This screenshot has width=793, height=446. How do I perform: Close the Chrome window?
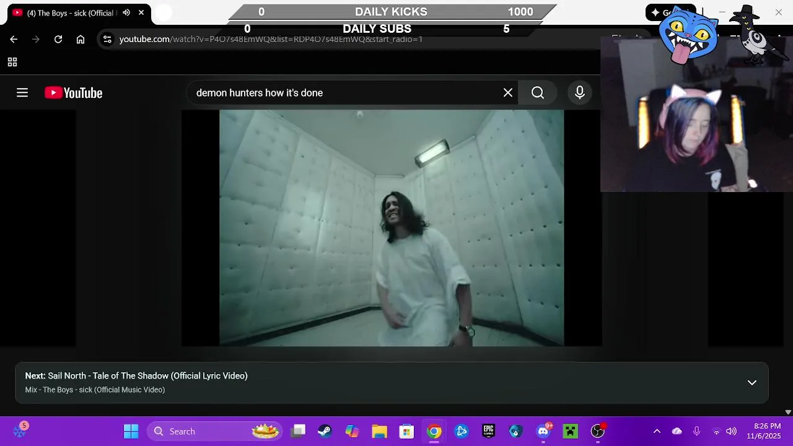click(779, 12)
